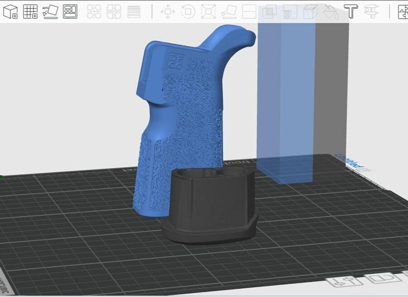Select the Measure caliper tool
This screenshot has width=408, height=297.
click(x=371, y=12)
